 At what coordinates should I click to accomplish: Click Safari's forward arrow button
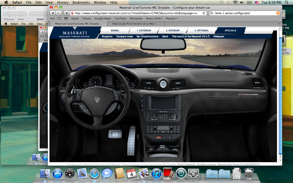click(59, 13)
